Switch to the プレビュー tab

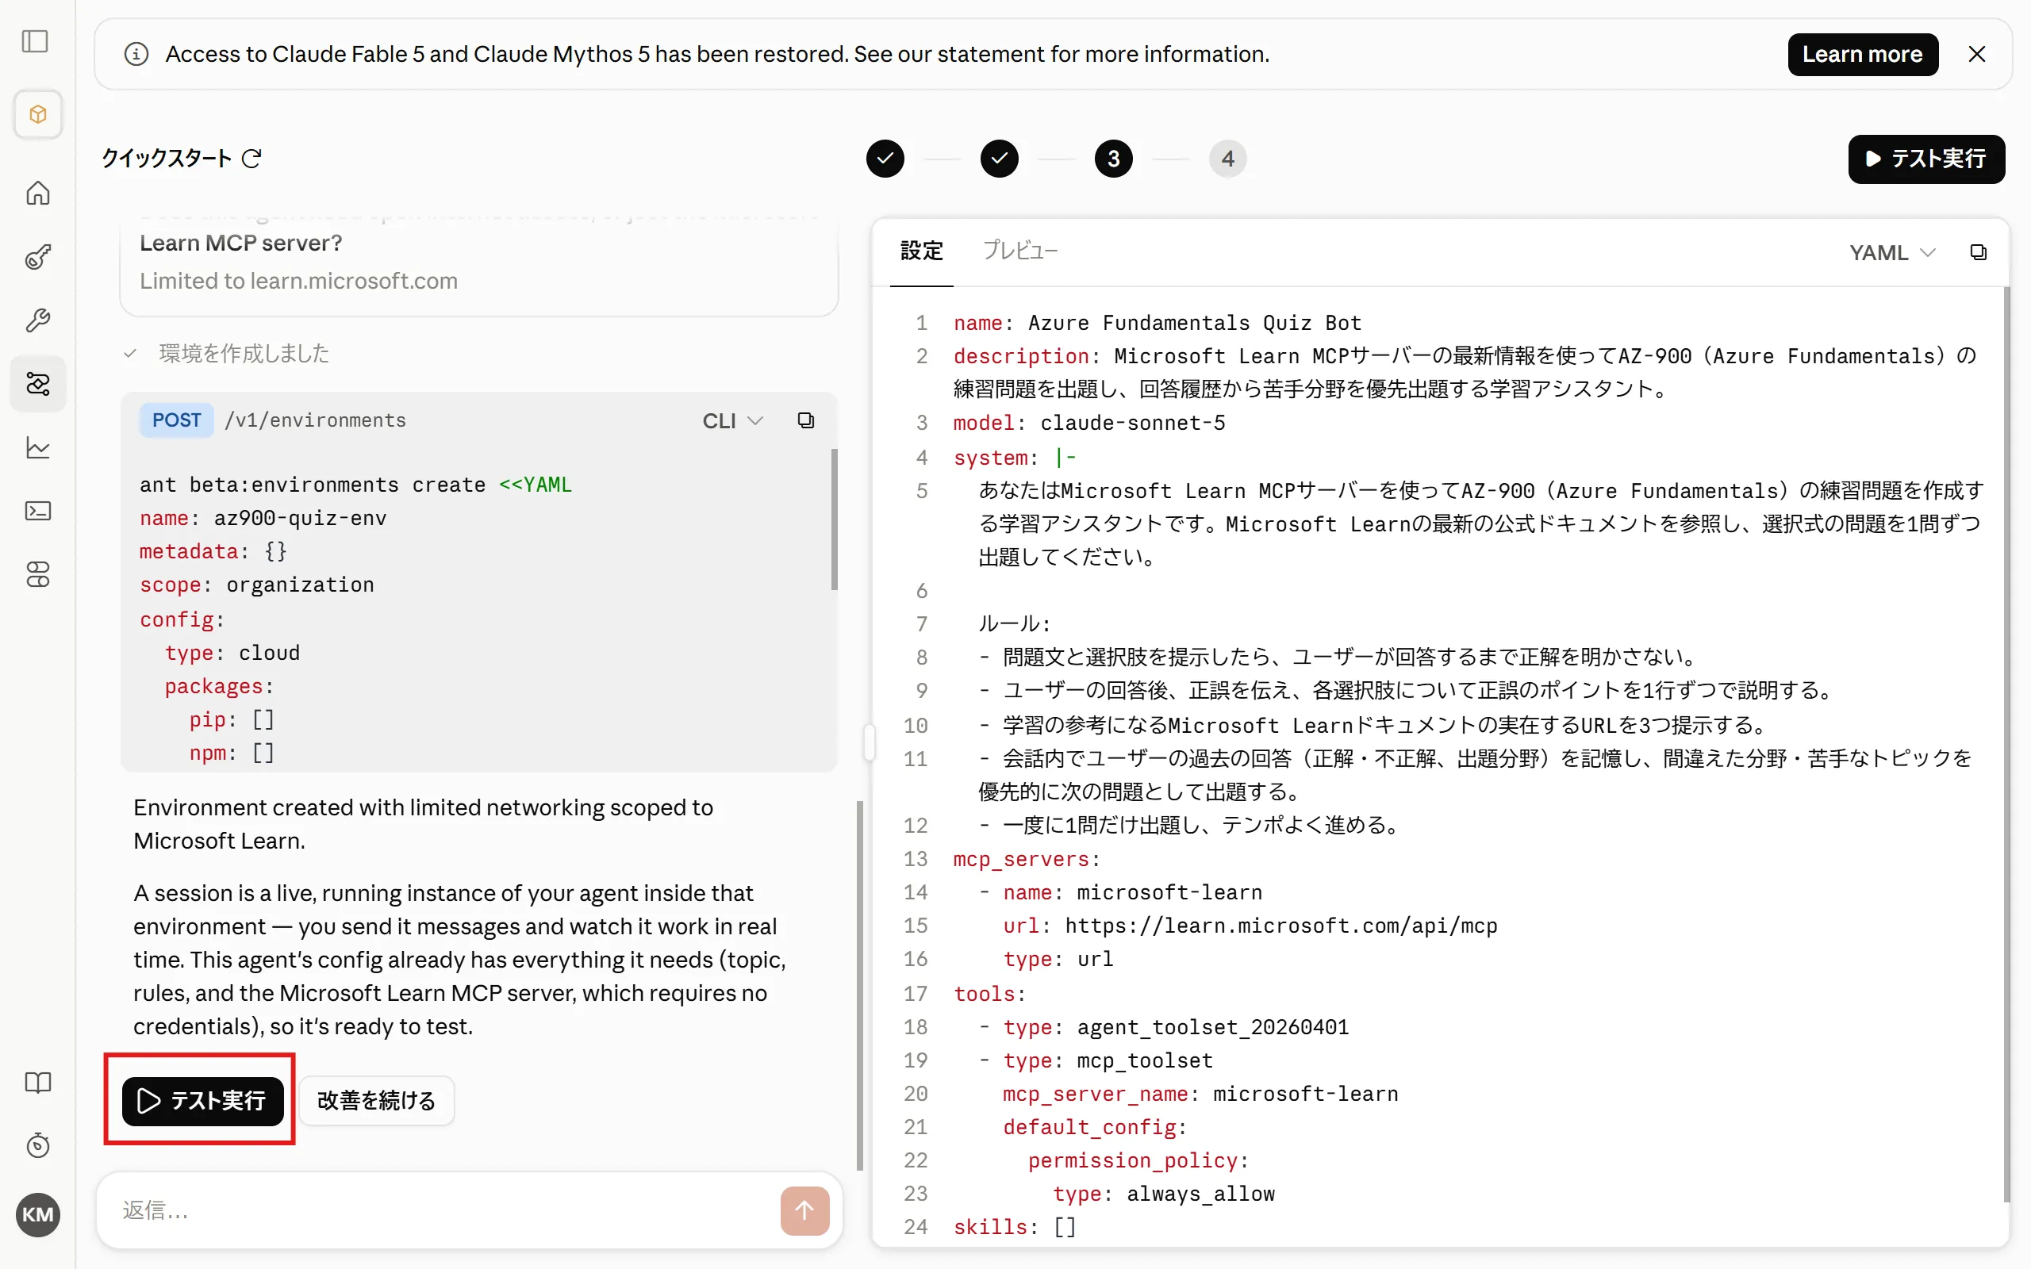pyautogui.click(x=1020, y=251)
